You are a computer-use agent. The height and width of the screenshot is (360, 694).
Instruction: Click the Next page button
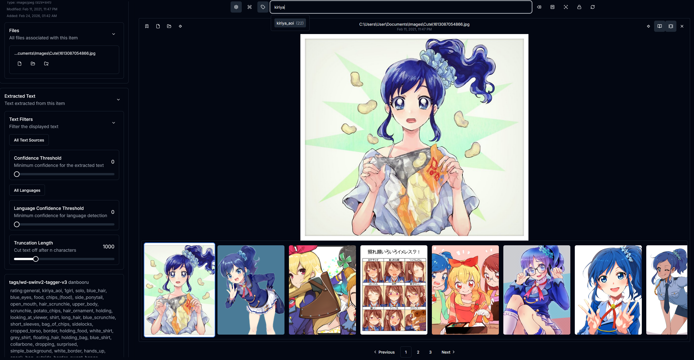point(448,352)
